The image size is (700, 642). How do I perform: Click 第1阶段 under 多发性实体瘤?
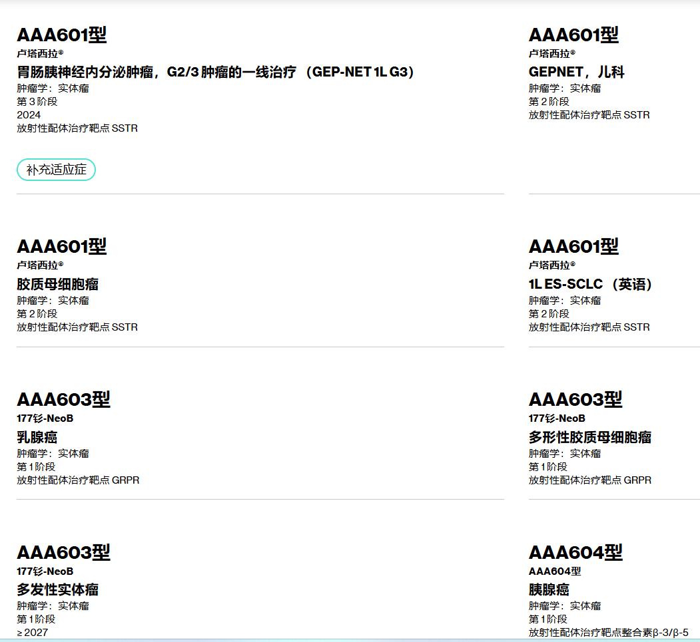(x=36, y=619)
